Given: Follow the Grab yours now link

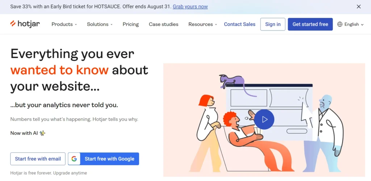Looking at the screenshot, I should pyautogui.click(x=190, y=7).
